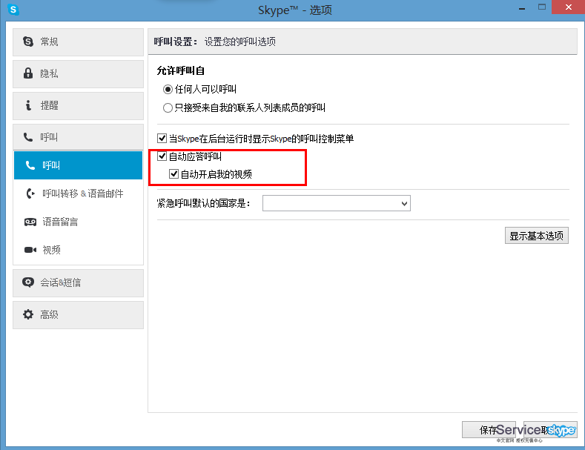Click the Skype logo icon in title bar
This screenshot has height=450, width=585.
(14, 10)
